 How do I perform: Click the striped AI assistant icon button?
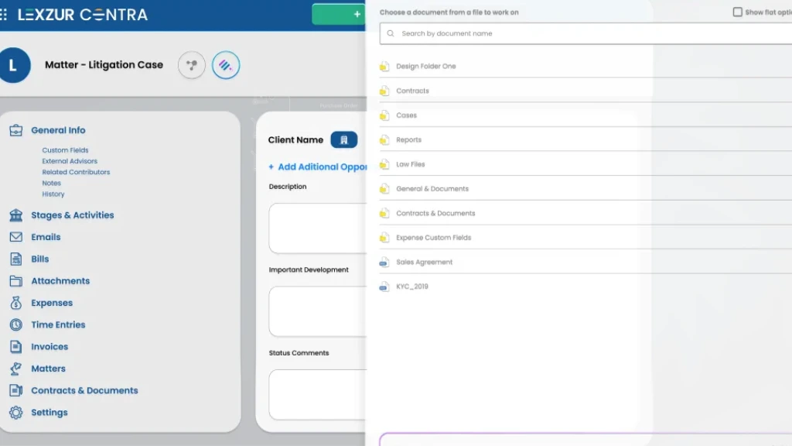(x=226, y=66)
